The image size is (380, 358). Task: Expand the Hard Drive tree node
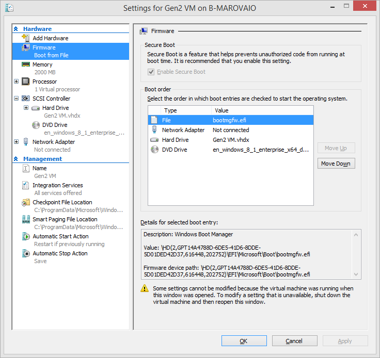click(x=26, y=108)
